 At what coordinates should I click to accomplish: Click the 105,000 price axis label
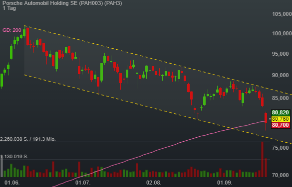tap(282, 14)
